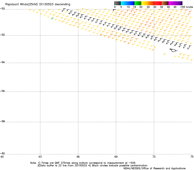194x170 pixels.
Task: Click the NOAA/NESDIS/Office of Research and Applications credit
Action: point(154,168)
